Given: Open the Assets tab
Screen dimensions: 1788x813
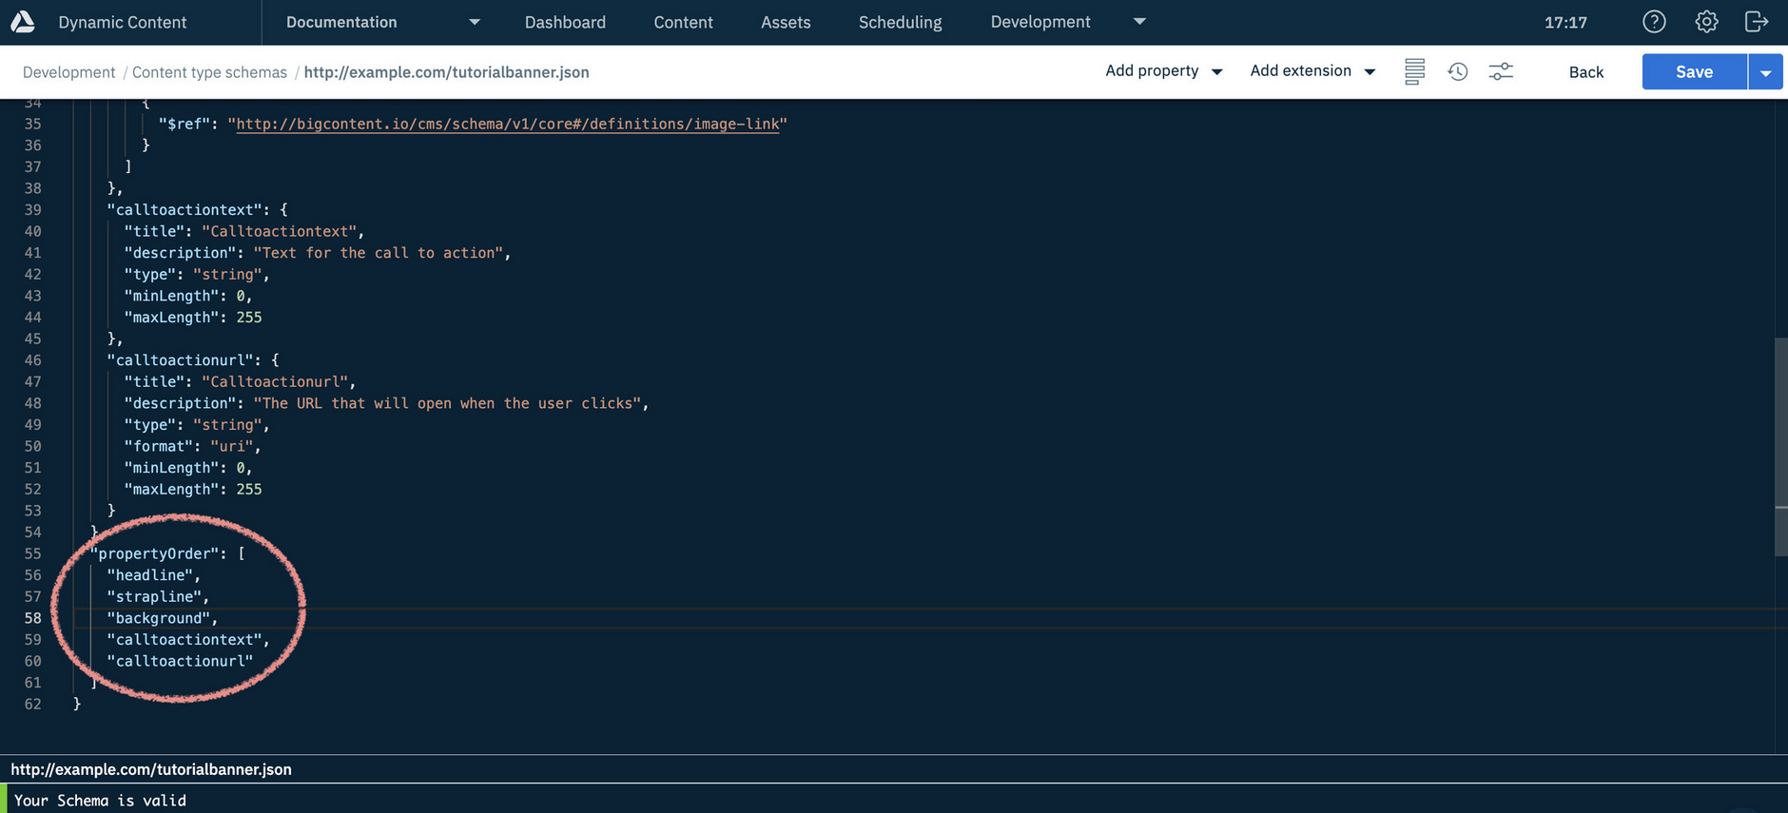Looking at the screenshot, I should point(786,22).
